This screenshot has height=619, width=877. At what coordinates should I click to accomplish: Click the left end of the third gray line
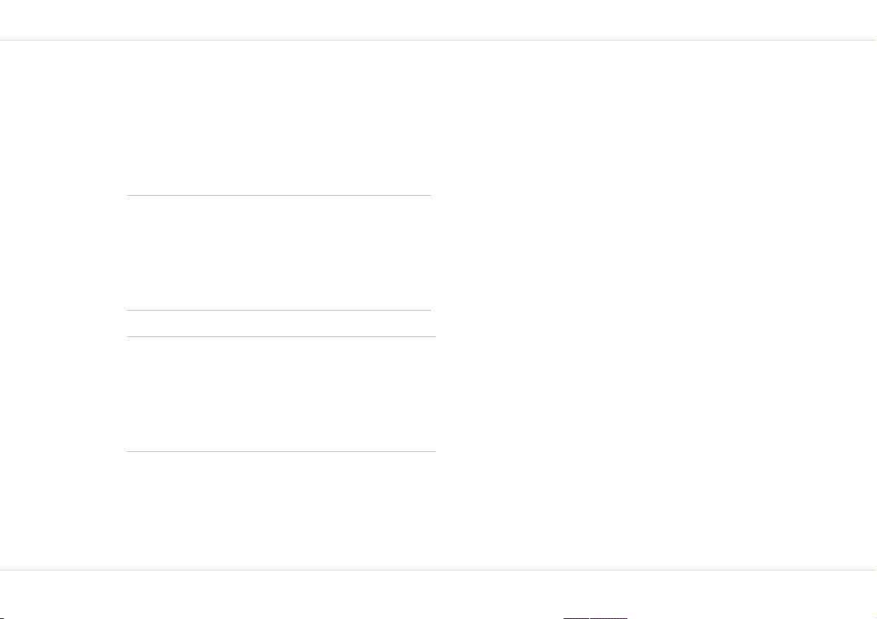(130, 336)
